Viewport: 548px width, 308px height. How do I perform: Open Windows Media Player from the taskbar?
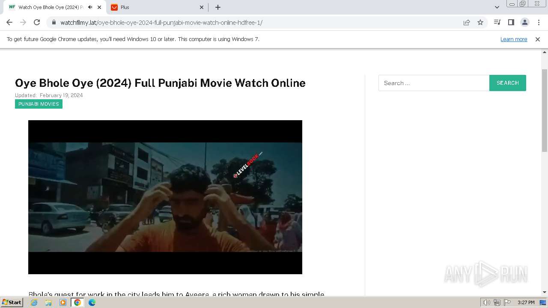coord(63,302)
